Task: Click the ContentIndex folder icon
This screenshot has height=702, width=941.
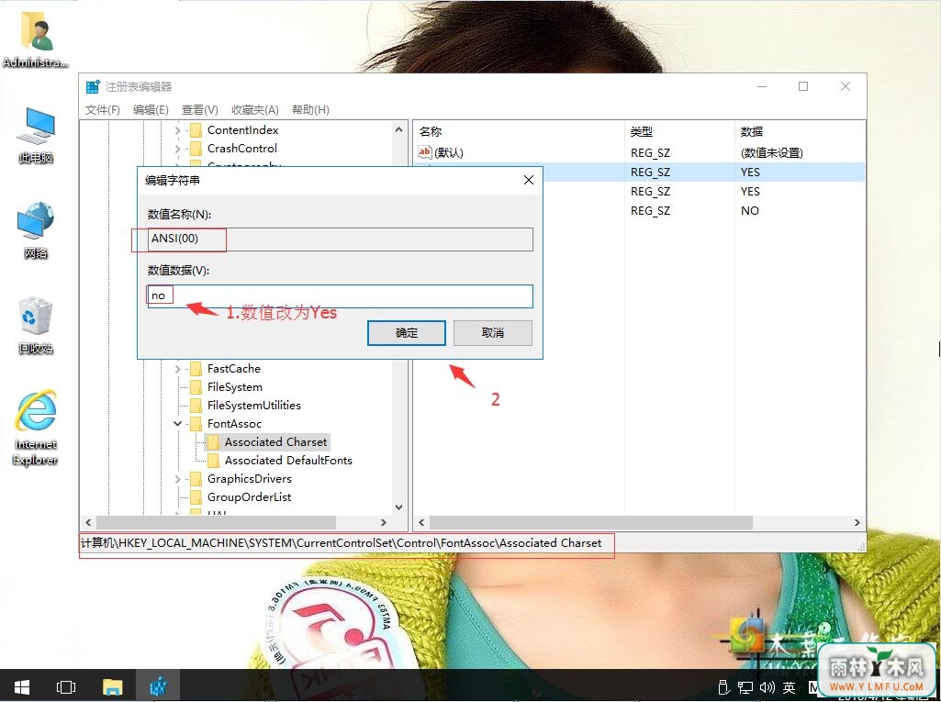Action: [196, 130]
